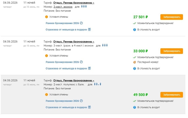Click blue question icon for first В стоимость входит
188x118 pixels.
click(135, 30)
